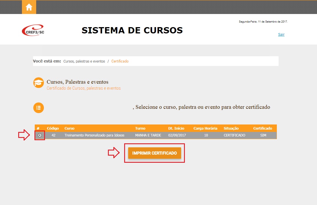Click the CREF3/SC logo
This screenshot has height=205, width=317.
33,30
